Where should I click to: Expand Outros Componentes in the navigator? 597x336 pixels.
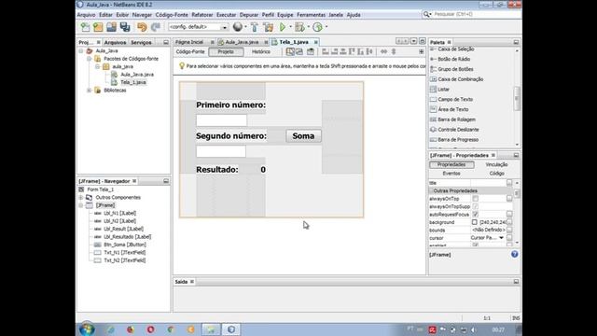pos(81,197)
